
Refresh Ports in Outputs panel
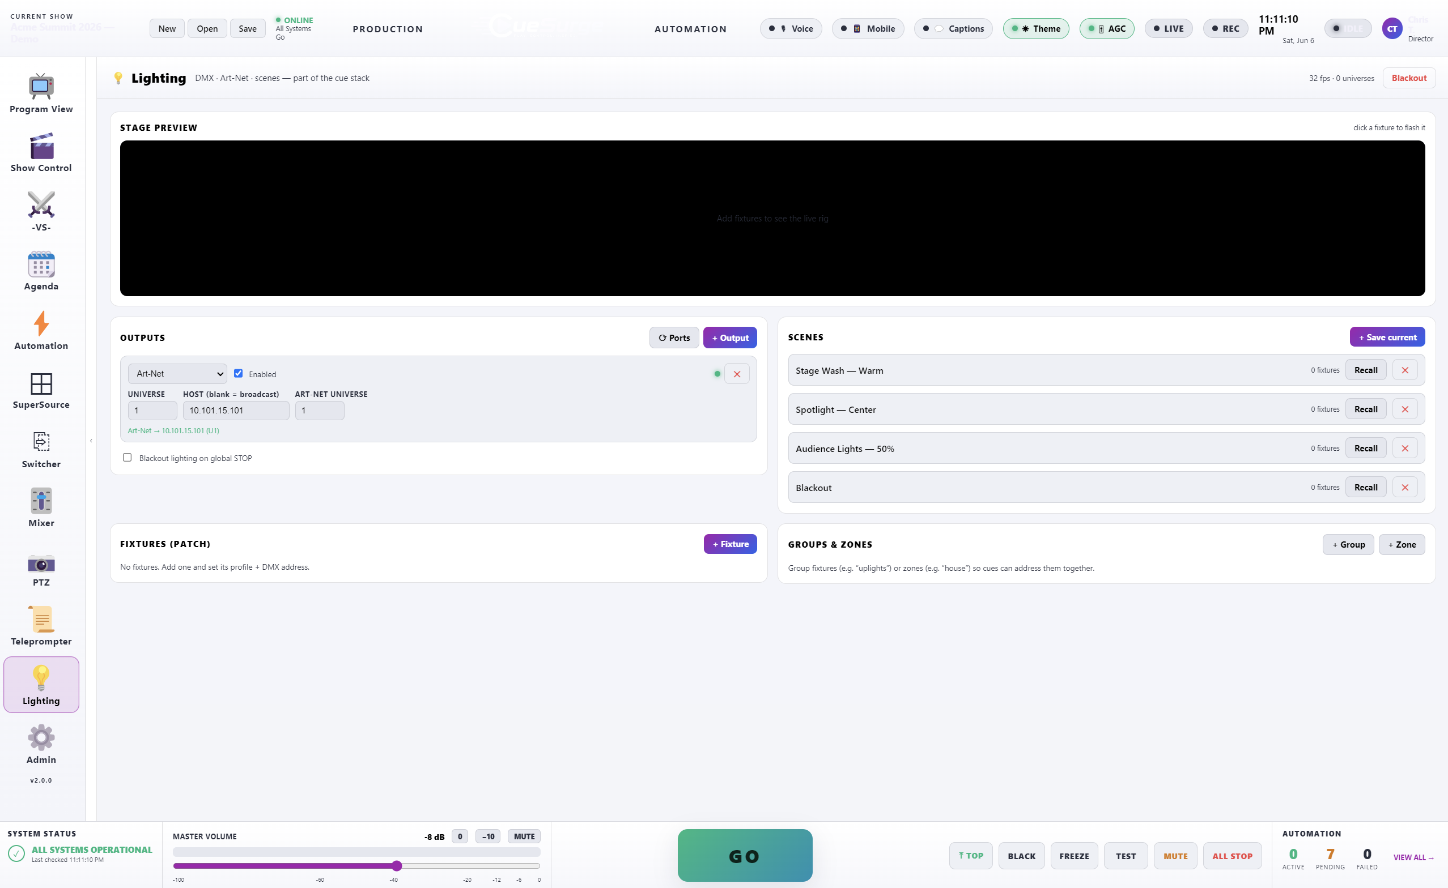(674, 338)
